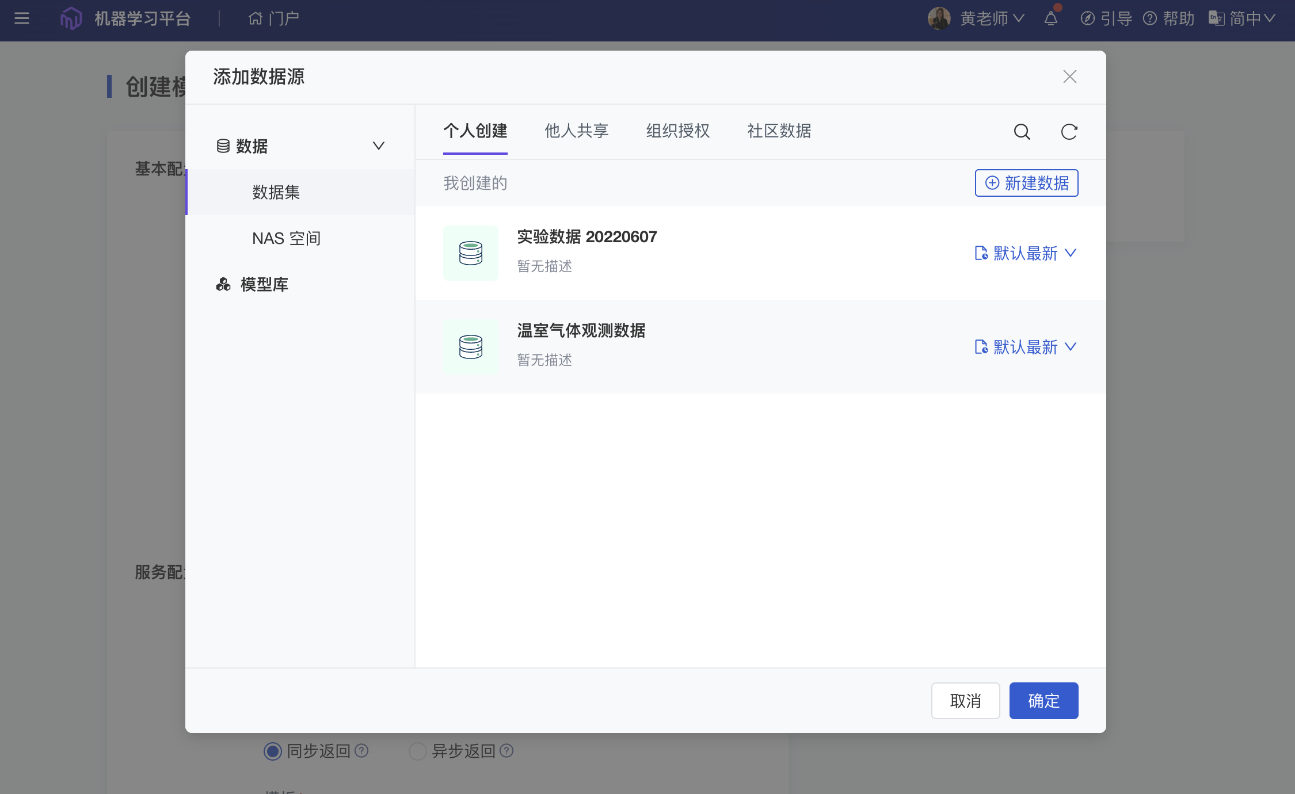This screenshot has height=794, width=1295.
Task: Open 默认最新 dropdown for 实验数据 20220607
Action: (1026, 253)
